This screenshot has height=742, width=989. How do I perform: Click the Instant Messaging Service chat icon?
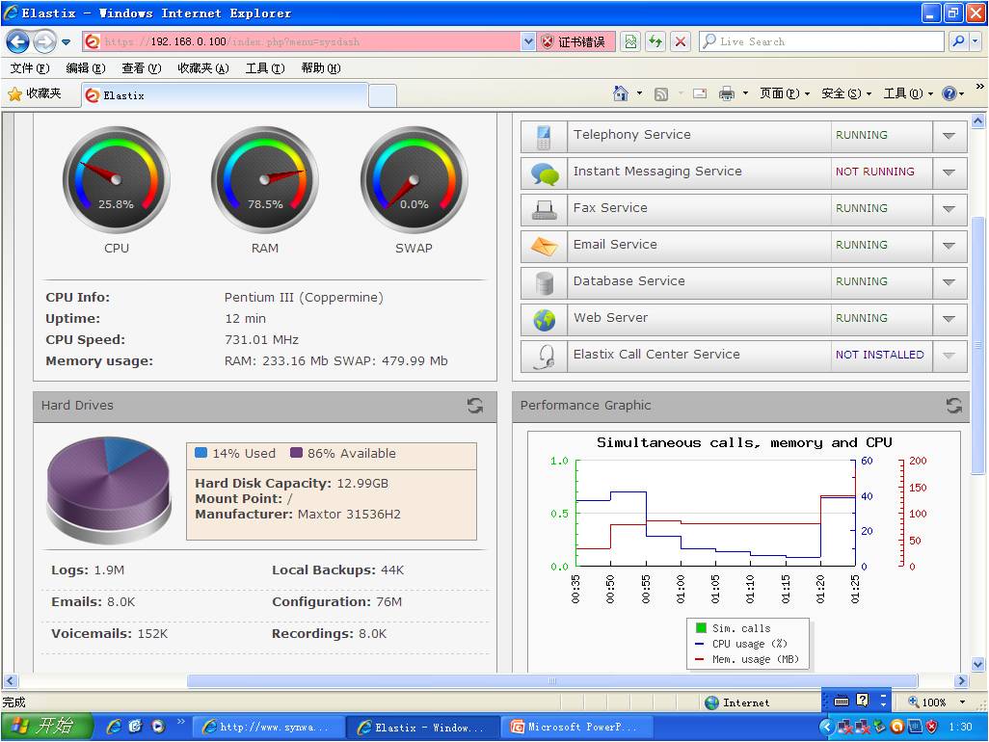[x=545, y=172]
